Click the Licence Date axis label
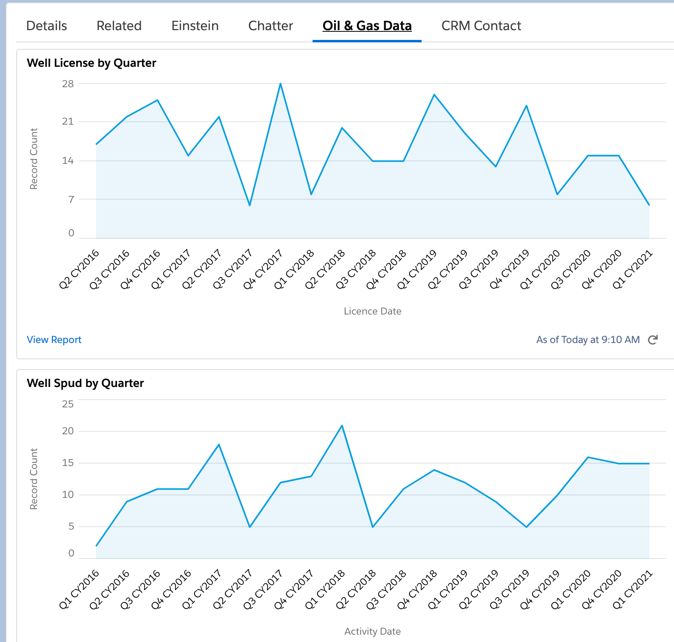Image resolution: width=674 pixels, height=642 pixels. 372,311
